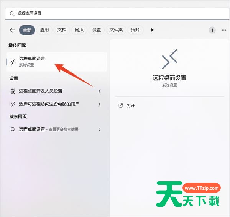Switch to the 应用 filter tab
Image resolution: width=230 pixels, height=217 pixels.
tap(44, 30)
